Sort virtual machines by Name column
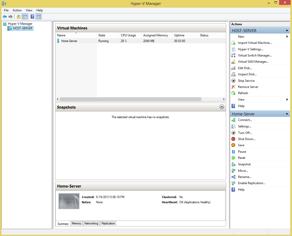The height and width of the screenshot is (236, 292). [76, 35]
